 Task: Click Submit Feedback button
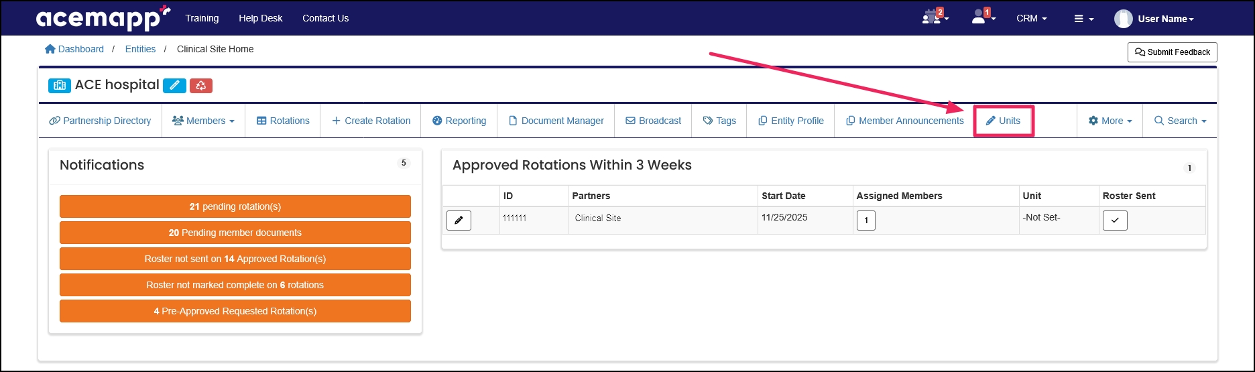(1173, 52)
